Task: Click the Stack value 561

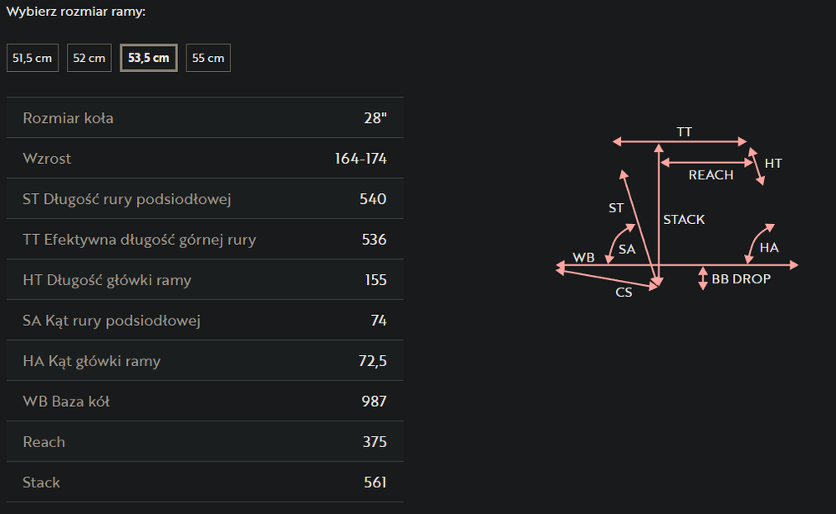Action: 375,482
